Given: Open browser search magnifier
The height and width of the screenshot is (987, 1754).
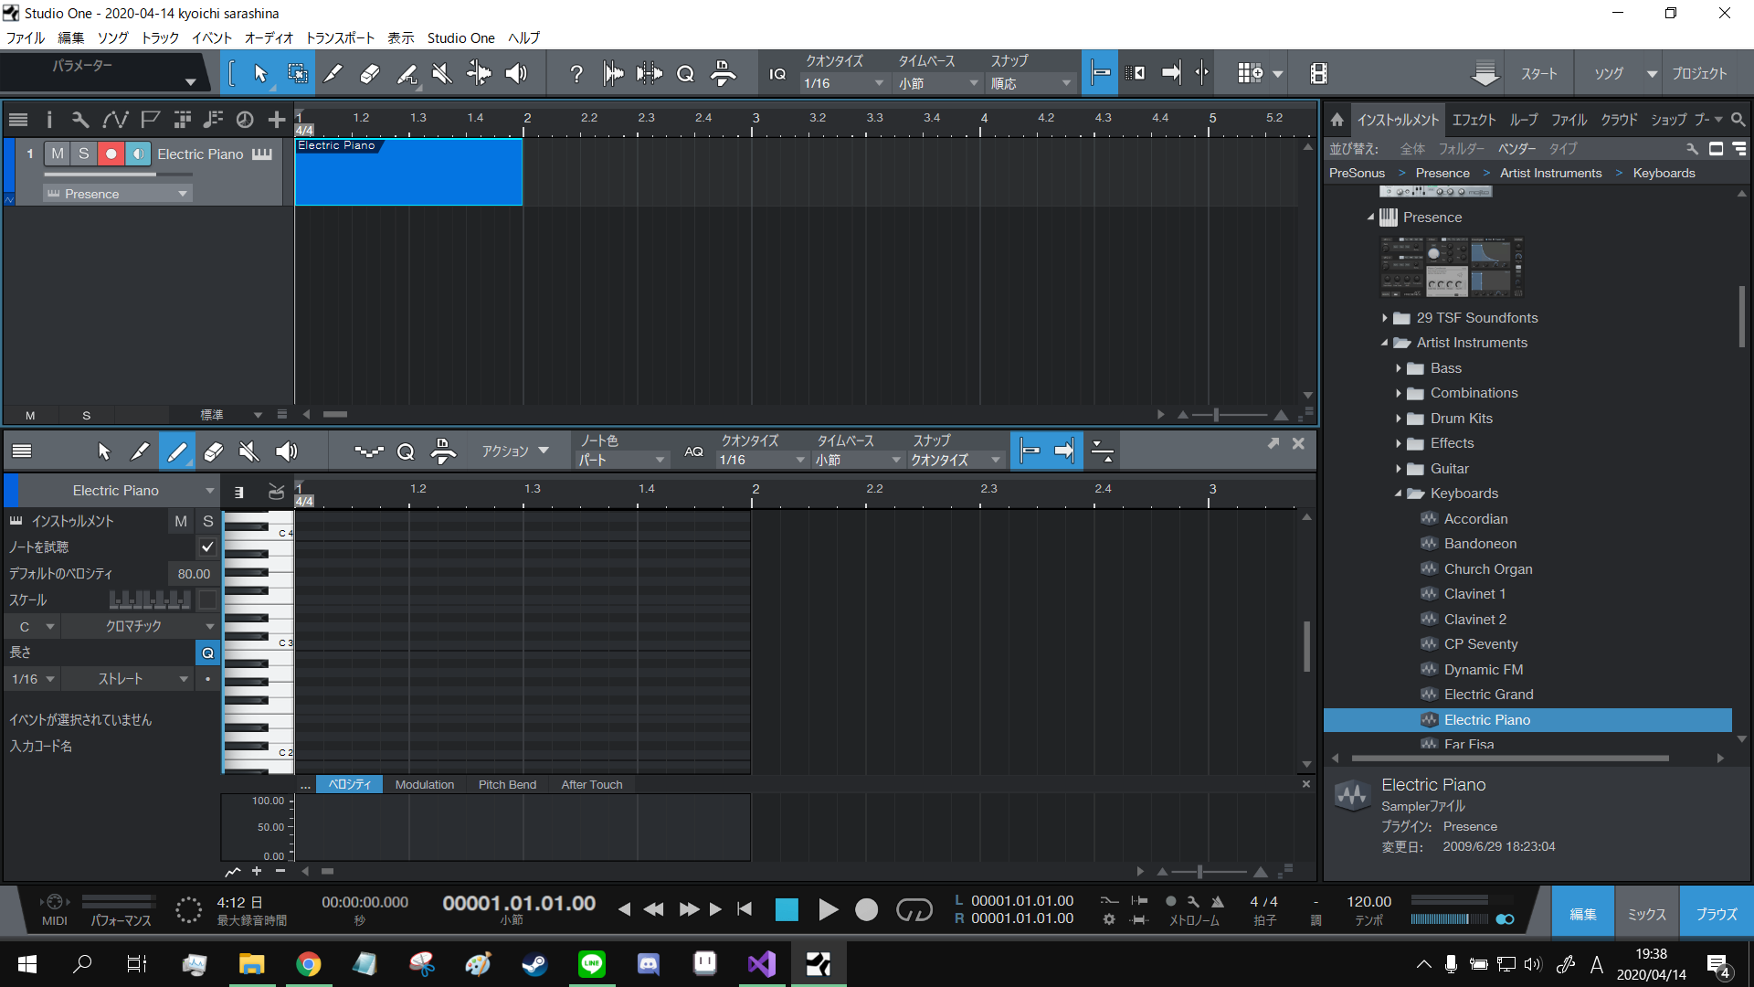Looking at the screenshot, I should 1738,120.
